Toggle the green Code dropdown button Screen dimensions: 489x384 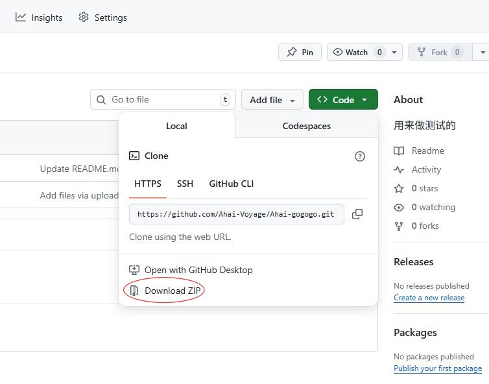point(343,99)
